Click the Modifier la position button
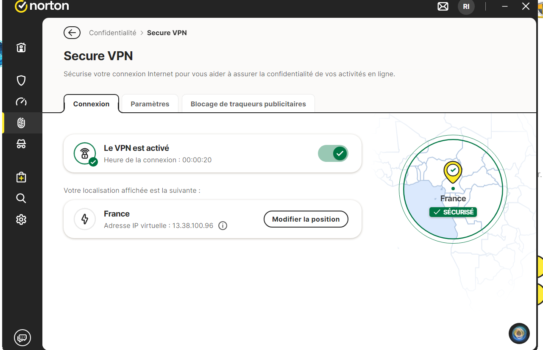Image resolution: width=543 pixels, height=350 pixels. [x=306, y=219]
